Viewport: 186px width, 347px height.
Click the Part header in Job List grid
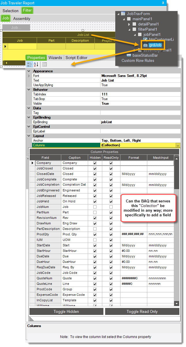(51, 40)
